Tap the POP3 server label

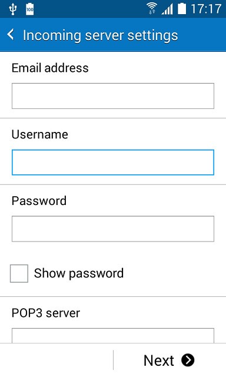[46, 313]
